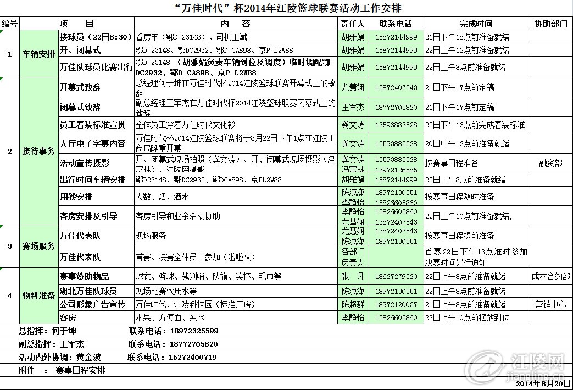The image size is (573, 390).
Task: Click '附件一： 赛事日程安排' footer row
Action: pyautogui.click(x=62, y=370)
